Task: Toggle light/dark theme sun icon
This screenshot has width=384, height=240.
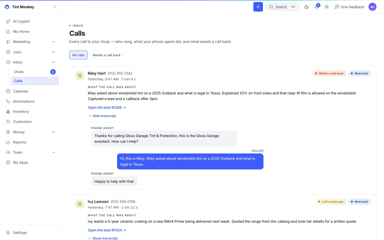Action: click(327, 7)
